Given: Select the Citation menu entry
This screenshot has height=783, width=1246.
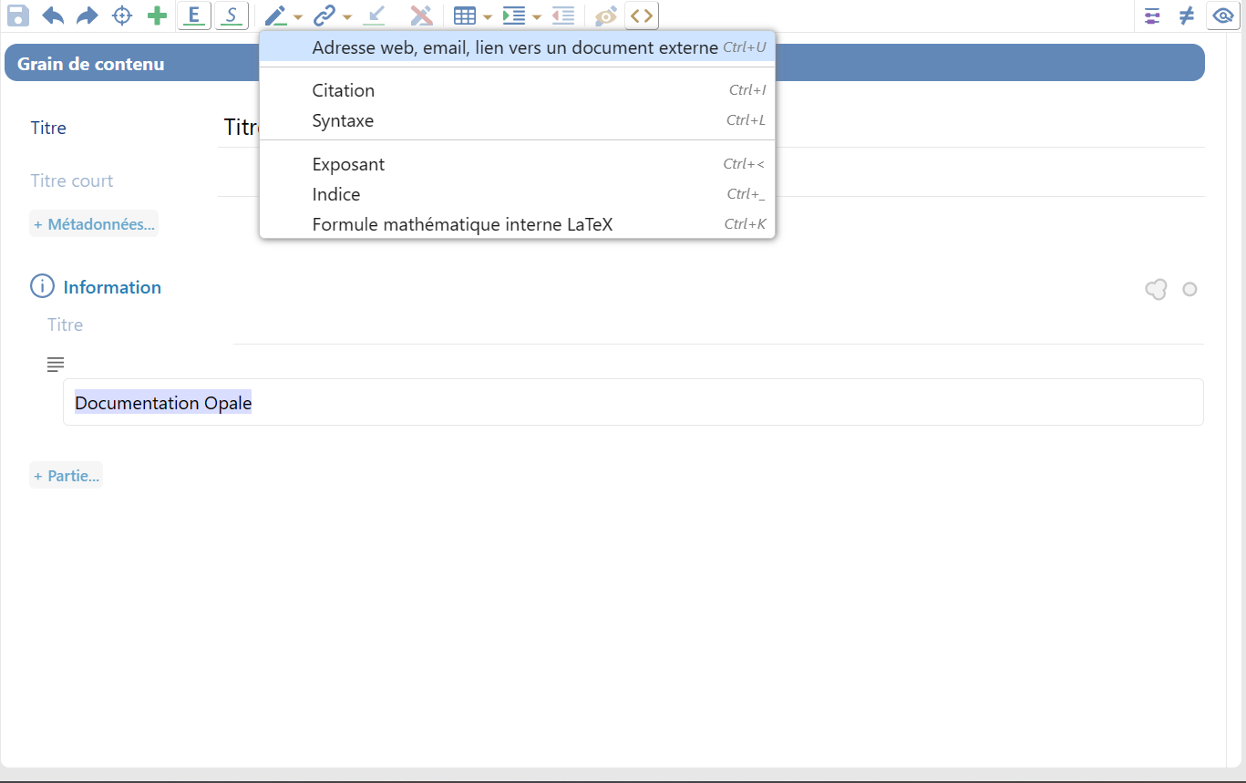Looking at the screenshot, I should (343, 90).
